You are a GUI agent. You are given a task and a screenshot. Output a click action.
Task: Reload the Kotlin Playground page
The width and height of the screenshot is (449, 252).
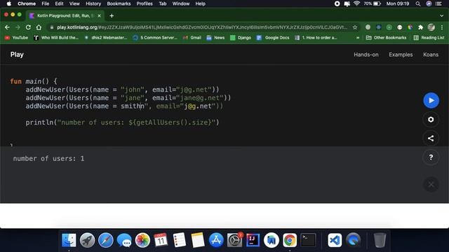tap(28, 27)
